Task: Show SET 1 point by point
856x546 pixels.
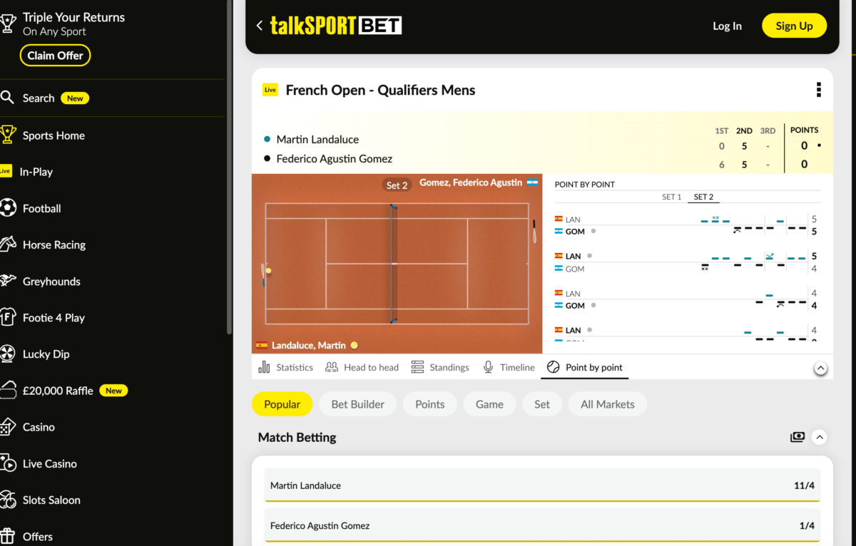Action: click(671, 197)
